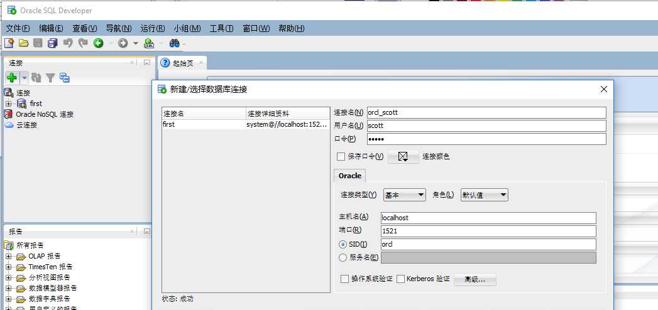Click the gray Forward navigation arrow
The width and height of the screenshot is (658, 310).
(123, 43)
